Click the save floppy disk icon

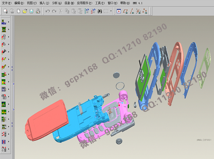tap(31, 11)
